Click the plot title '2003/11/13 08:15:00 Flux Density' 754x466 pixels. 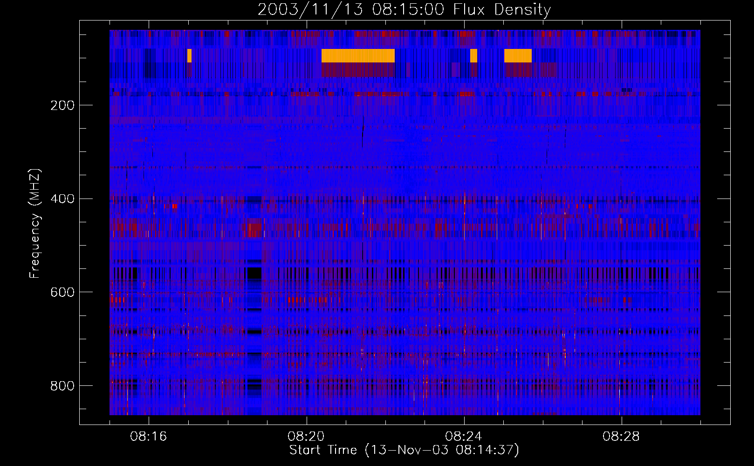tap(404, 10)
